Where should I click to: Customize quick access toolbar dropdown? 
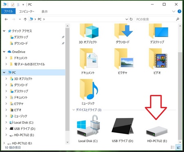(23, 5)
